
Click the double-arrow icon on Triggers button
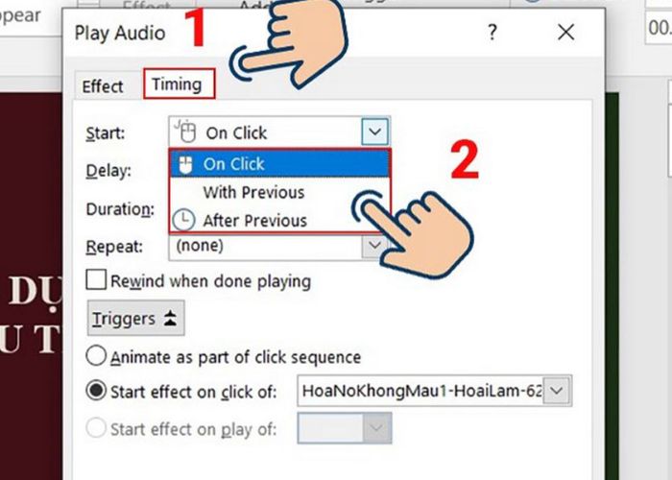170,319
